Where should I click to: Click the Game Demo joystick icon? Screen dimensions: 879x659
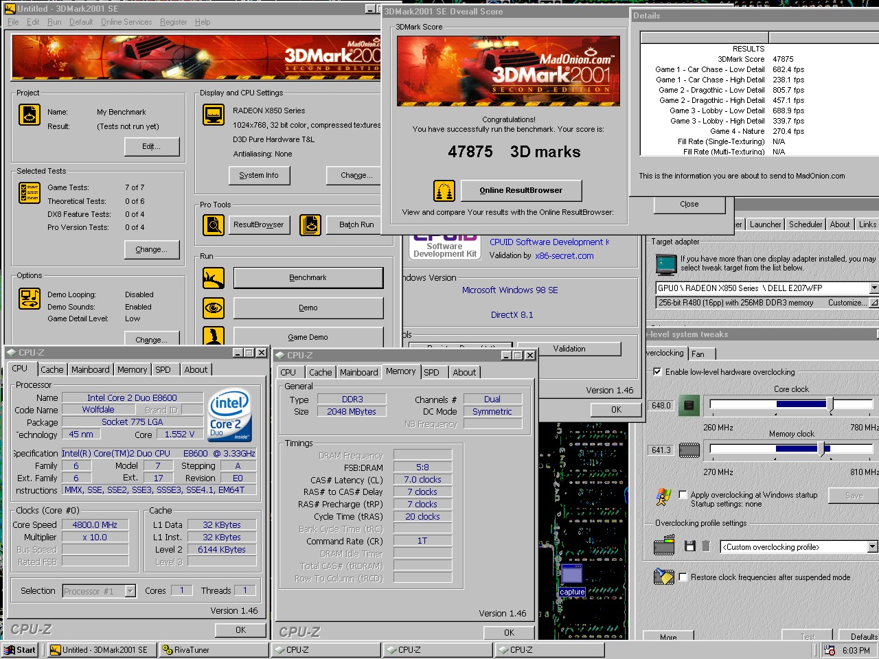(x=214, y=336)
